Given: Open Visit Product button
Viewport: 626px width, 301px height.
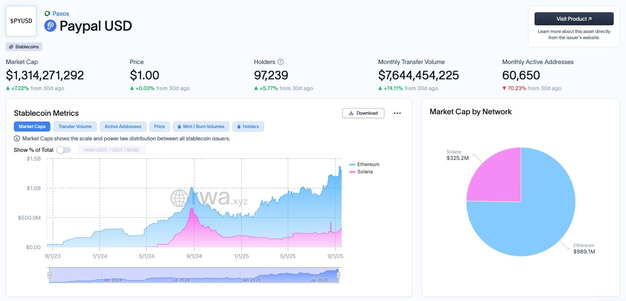Looking at the screenshot, I should (574, 19).
